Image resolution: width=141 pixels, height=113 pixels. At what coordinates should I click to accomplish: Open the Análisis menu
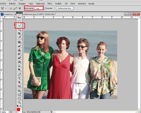[x=58, y=4]
